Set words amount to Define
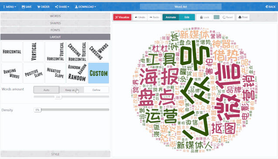 coord(96,90)
